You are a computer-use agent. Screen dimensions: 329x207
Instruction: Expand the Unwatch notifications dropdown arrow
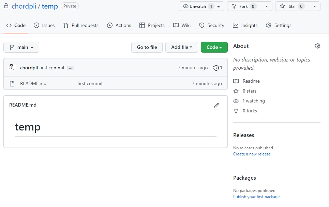(x=219, y=6)
